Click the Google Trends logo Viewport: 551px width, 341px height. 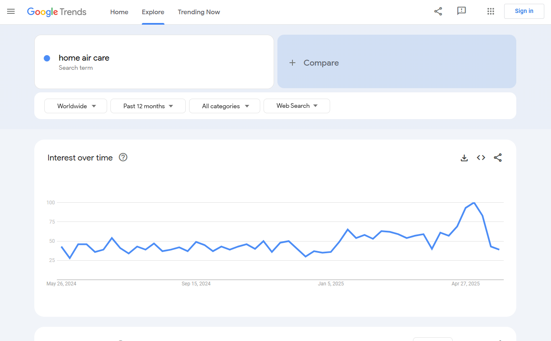coord(56,12)
